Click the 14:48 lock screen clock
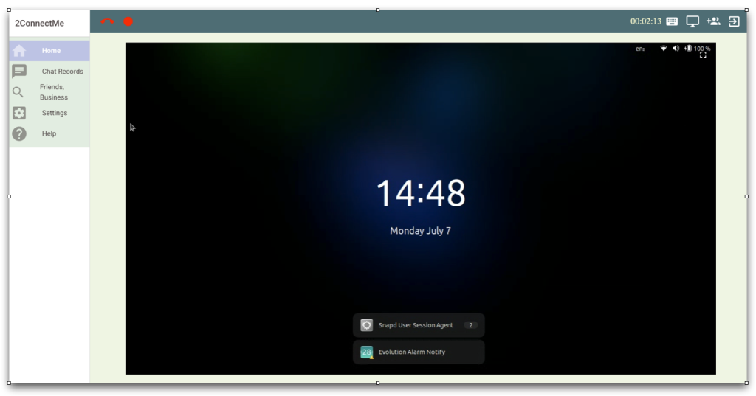This screenshot has width=756, height=396. [x=421, y=193]
